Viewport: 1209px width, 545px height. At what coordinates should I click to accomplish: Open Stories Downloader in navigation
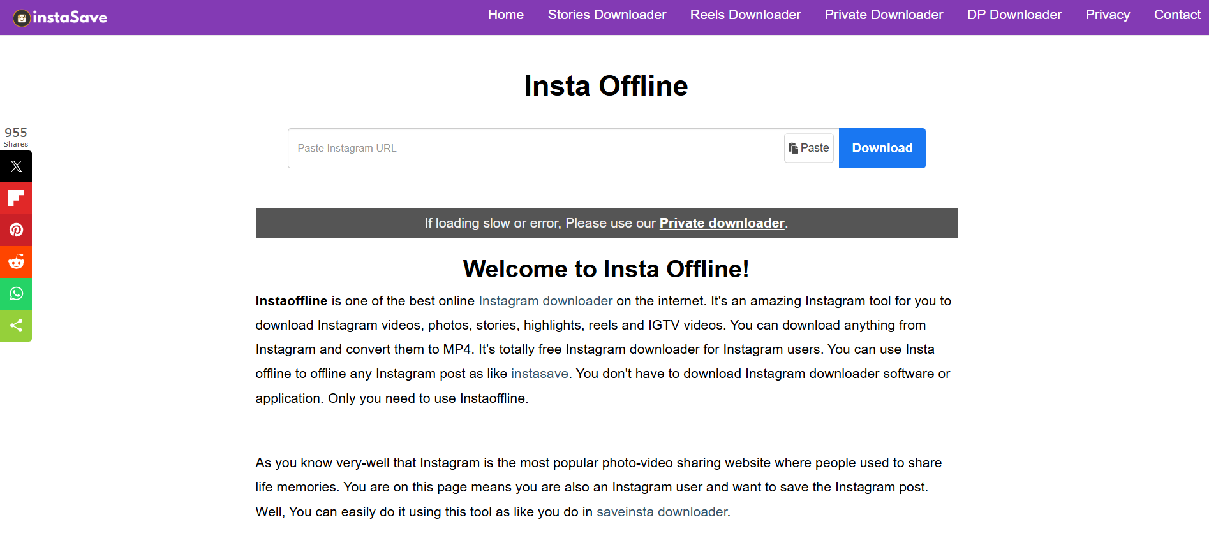tap(607, 15)
